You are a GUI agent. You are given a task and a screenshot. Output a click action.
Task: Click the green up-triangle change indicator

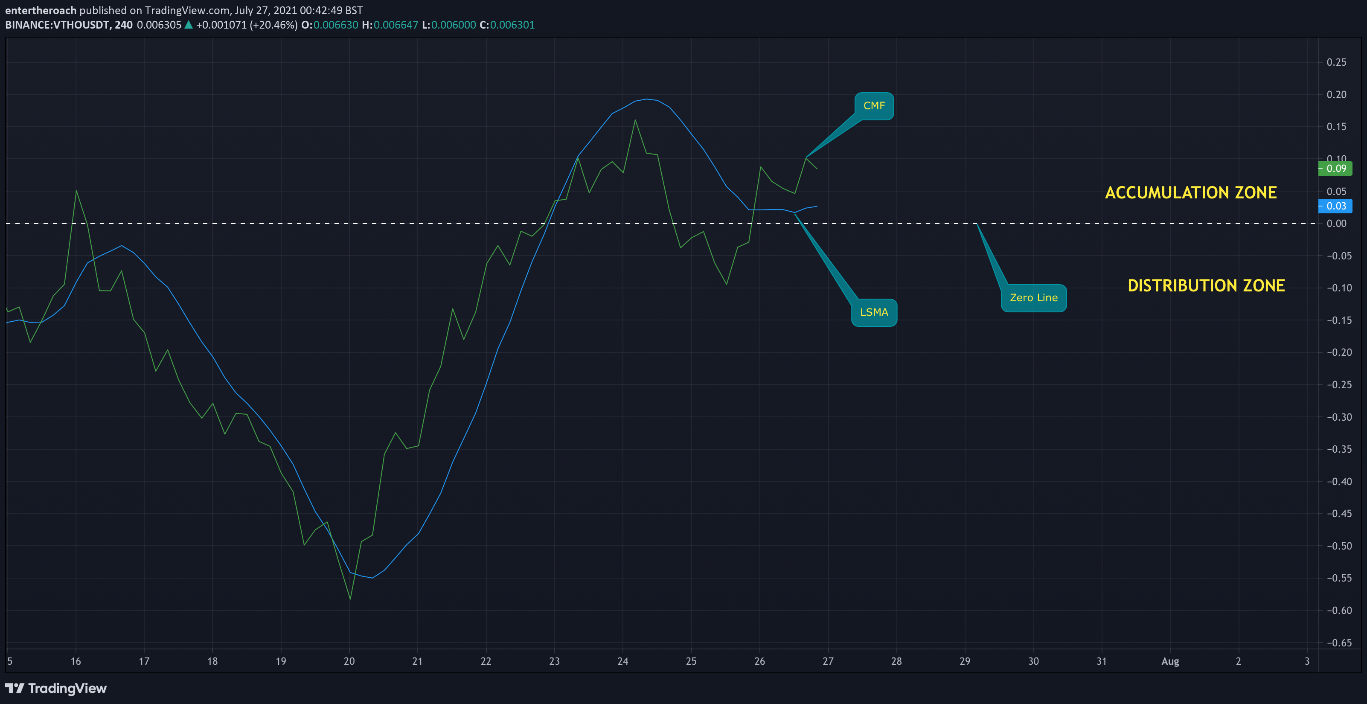coord(189,24)
